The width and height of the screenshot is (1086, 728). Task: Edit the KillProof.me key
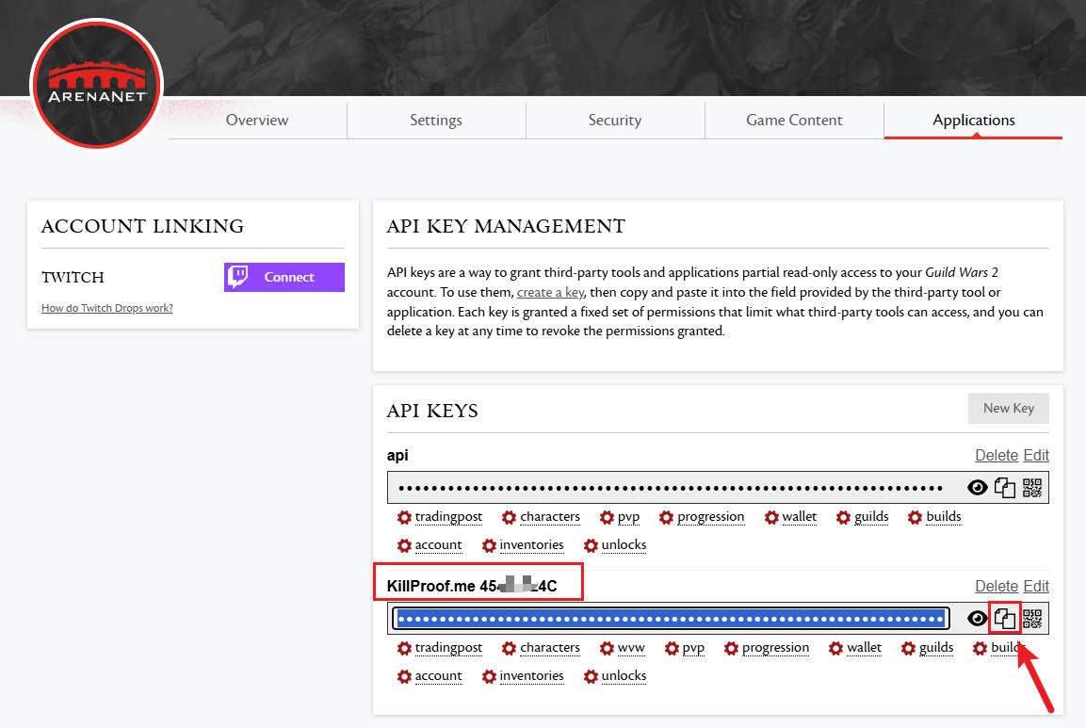tap(1036, 586)
